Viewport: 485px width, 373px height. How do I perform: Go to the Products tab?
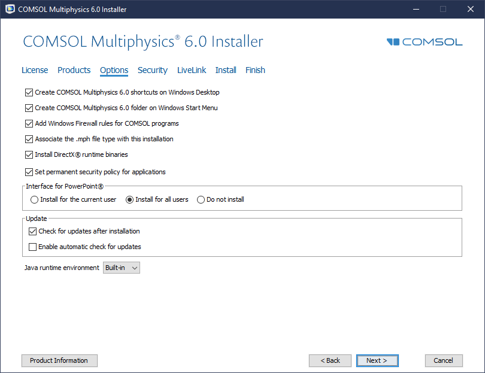(x=74, y=70)
